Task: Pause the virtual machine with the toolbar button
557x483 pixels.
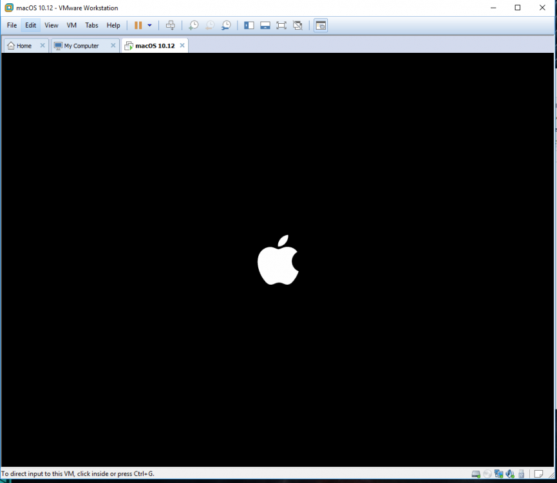Action: coord(138,25)
